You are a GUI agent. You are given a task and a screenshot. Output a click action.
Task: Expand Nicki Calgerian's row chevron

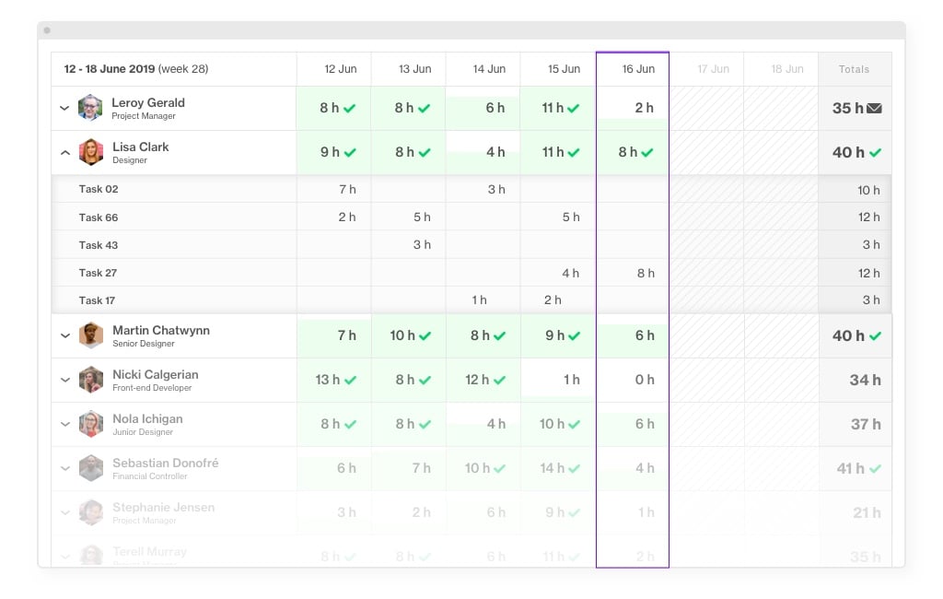[x=65, y=380]
